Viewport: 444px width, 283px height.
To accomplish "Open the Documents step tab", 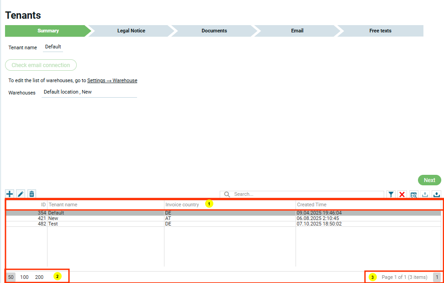I will pos(214,31).
